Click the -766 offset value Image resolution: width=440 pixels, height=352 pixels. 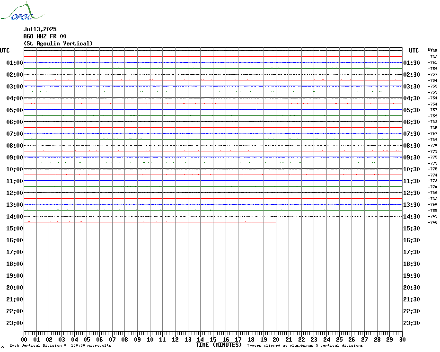433,193
